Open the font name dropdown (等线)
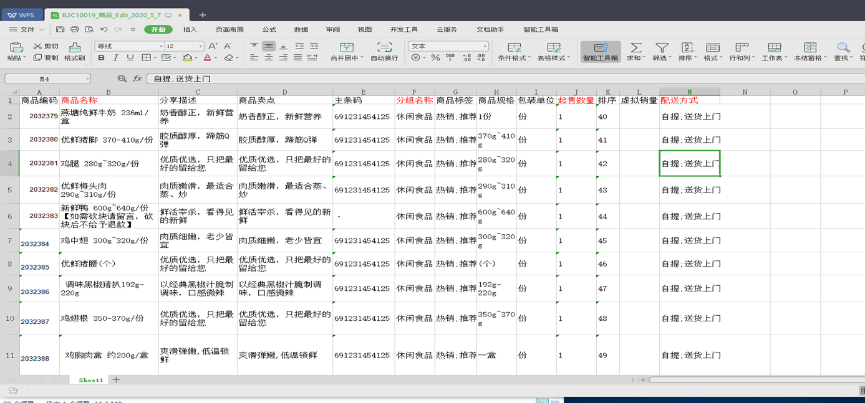 pyautogui.click(x=161, y=46)
